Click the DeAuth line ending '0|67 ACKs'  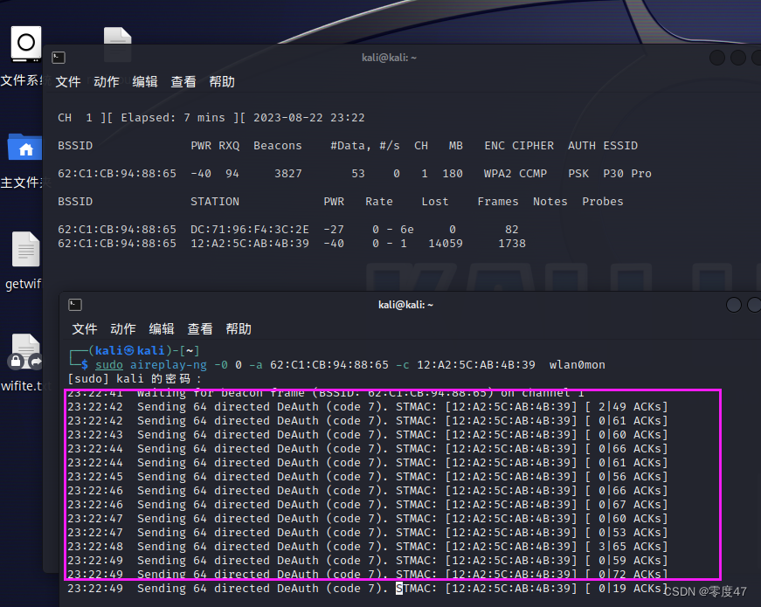(x=368, y=505)
